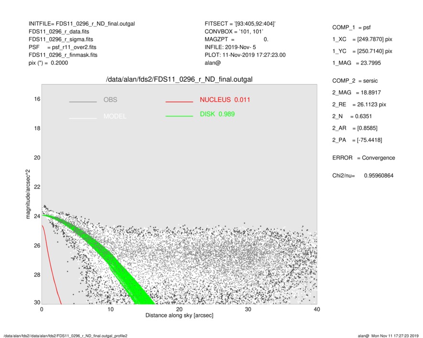Click the y-axis tick label 16

(x=37, y=99)
